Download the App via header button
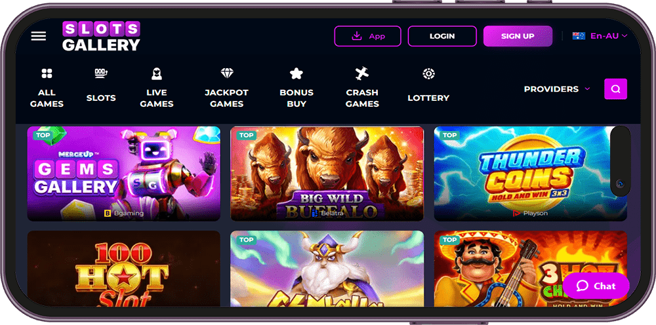Screen dimensions: 656x325 click(x=368, y=36)
